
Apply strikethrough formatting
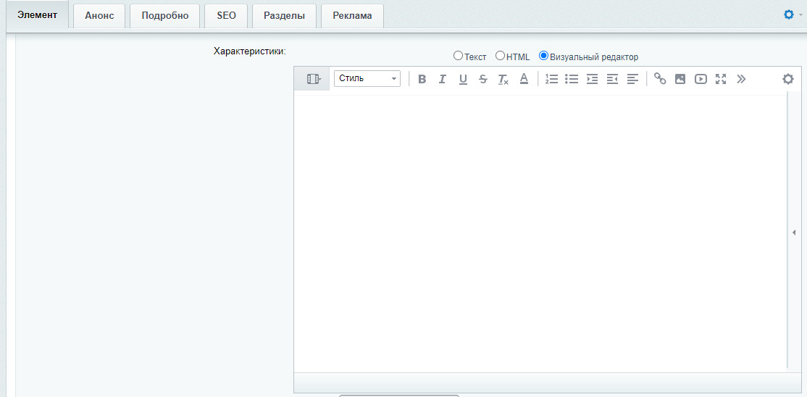coord(483,79)
